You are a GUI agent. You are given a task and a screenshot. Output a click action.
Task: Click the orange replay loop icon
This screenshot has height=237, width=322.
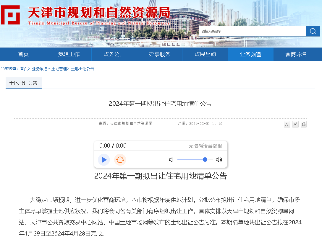pyautogui.click(x=120, y=160)
